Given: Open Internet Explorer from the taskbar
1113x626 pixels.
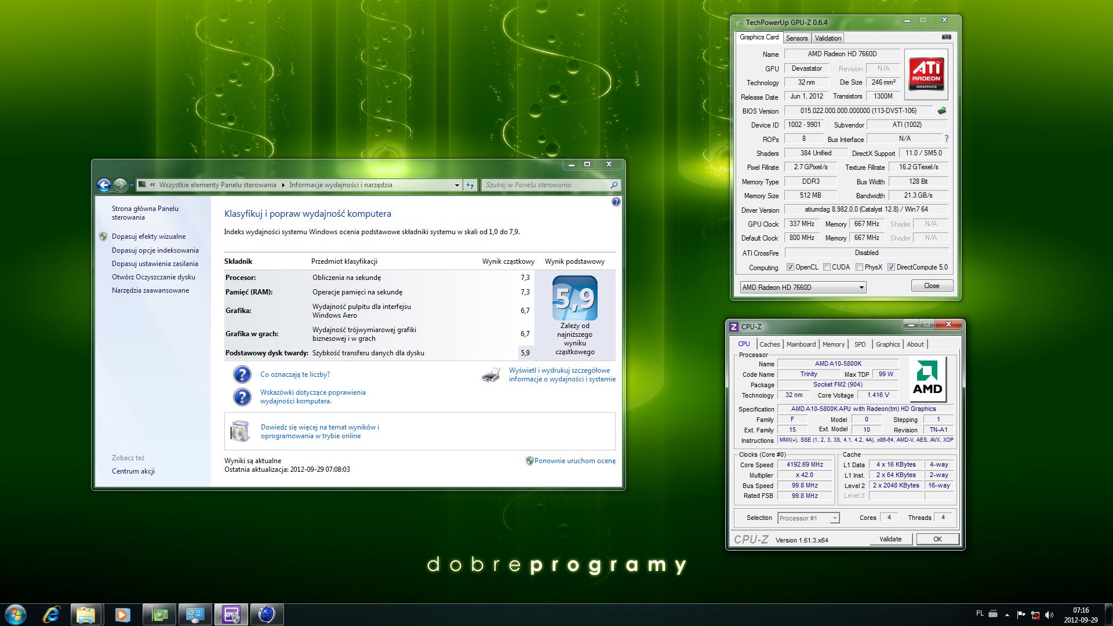Looking at the screenshot, I should coord(52,614).
